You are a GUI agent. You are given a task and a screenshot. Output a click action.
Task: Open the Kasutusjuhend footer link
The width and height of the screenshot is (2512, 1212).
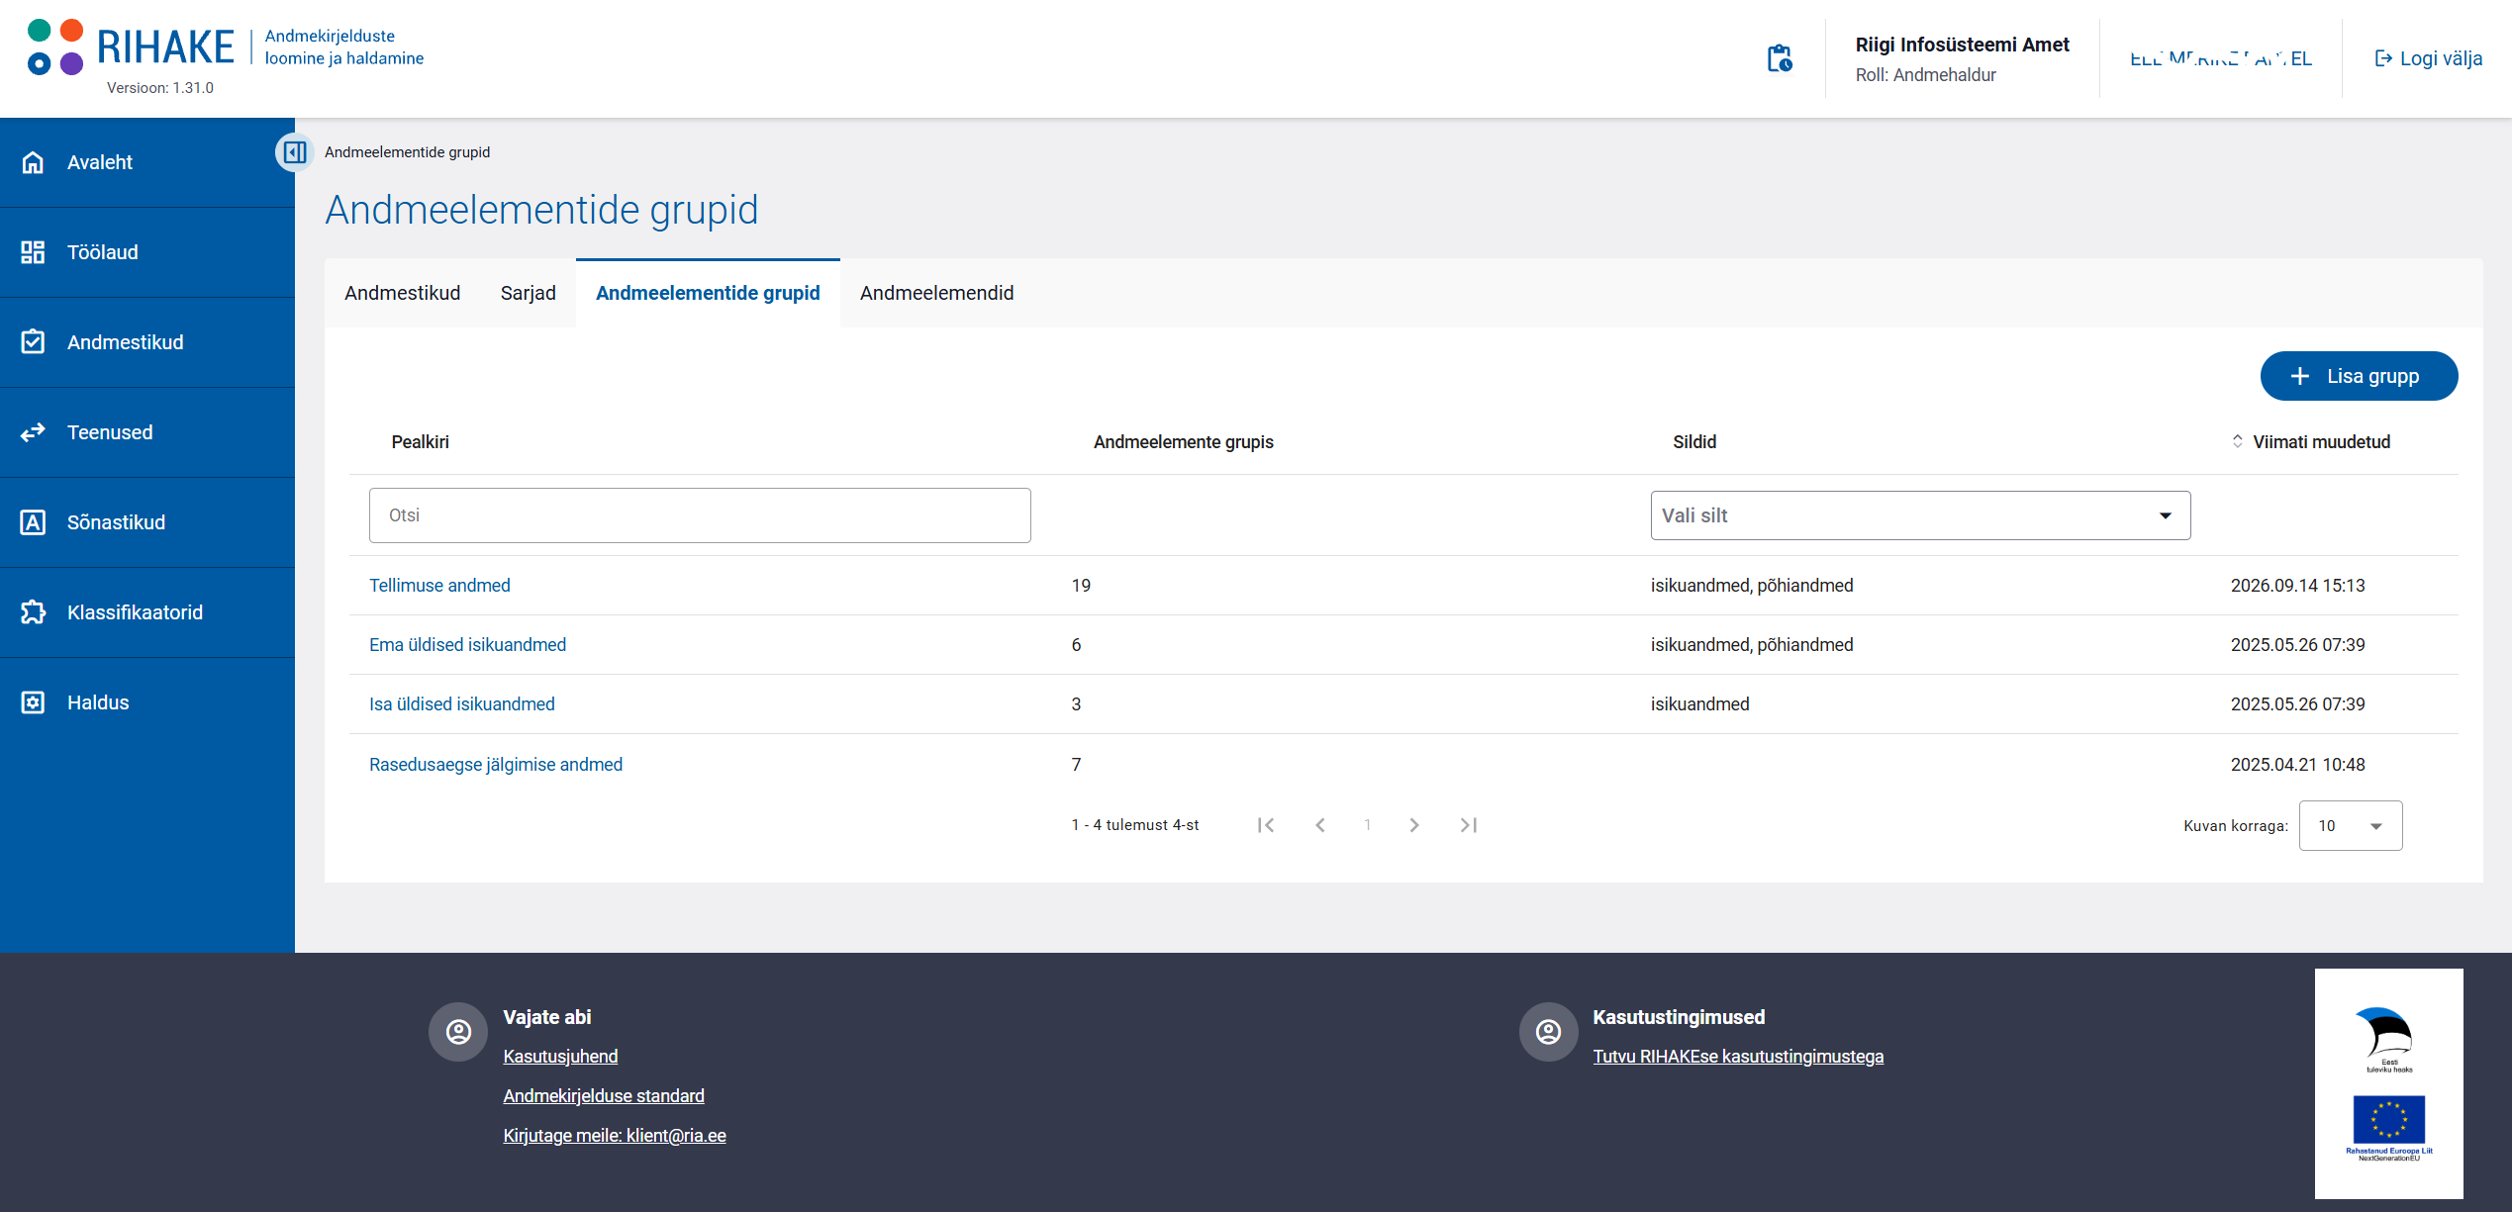coord(560,1057)
